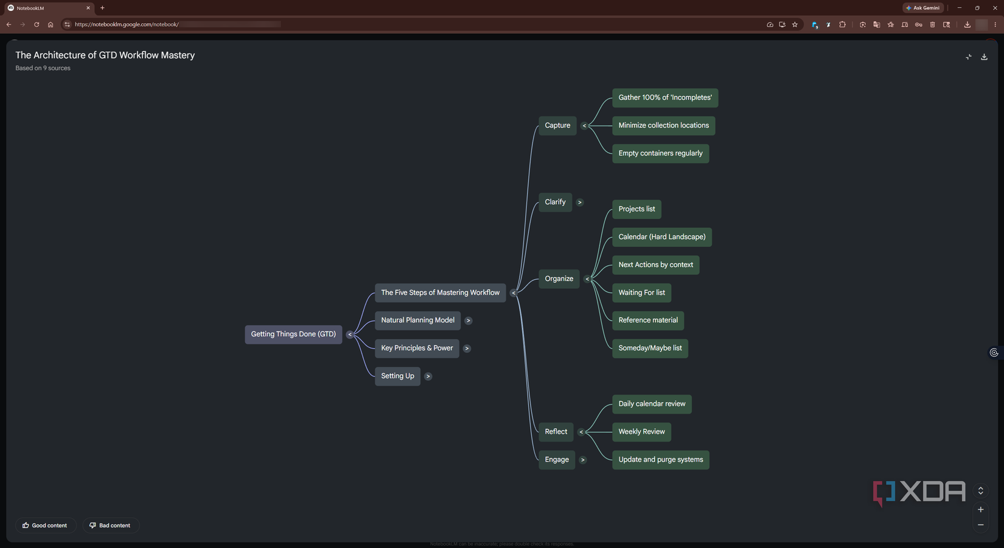The height and width of the screenshot is (548, 1004).
Task: Open the Ask Gemini button
Action: pos(922,8)
